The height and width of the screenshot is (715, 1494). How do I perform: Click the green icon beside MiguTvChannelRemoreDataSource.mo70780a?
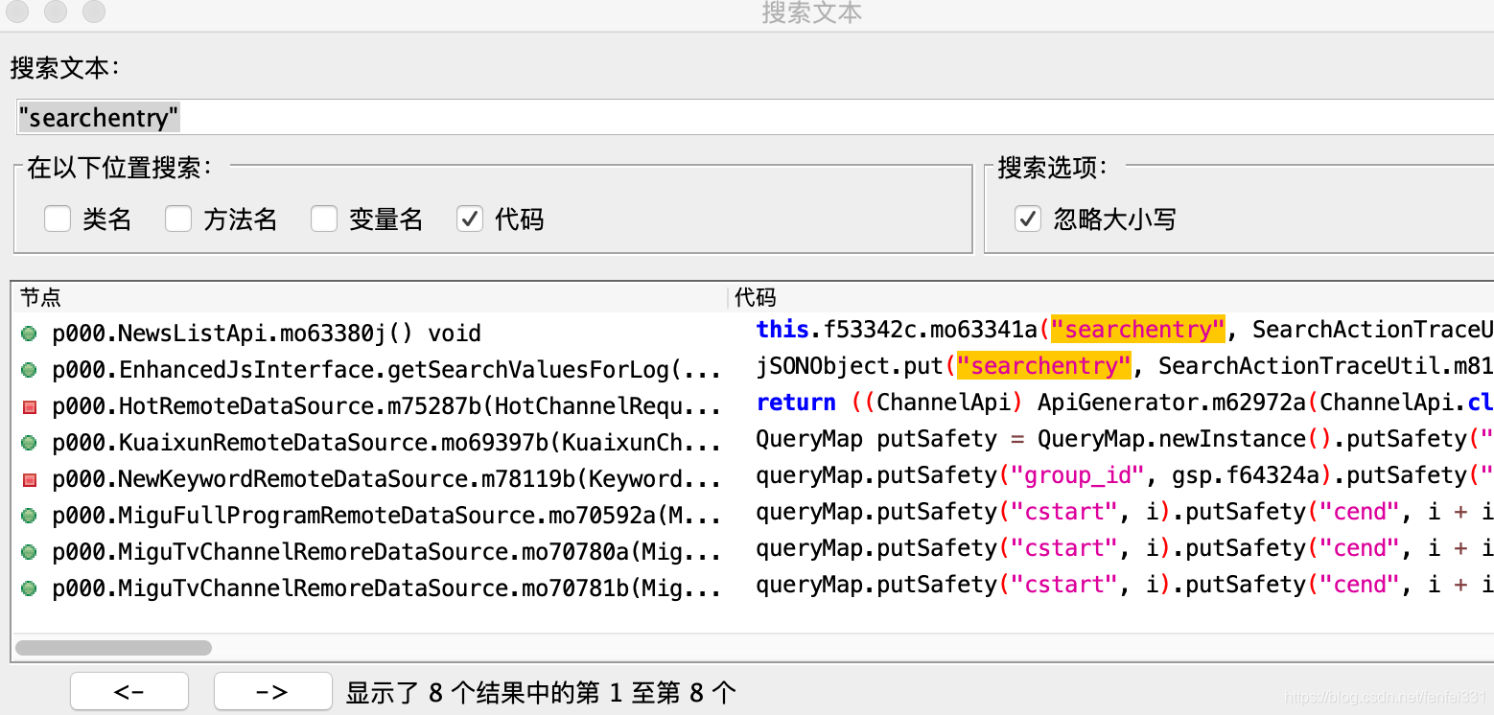(29, 552)
